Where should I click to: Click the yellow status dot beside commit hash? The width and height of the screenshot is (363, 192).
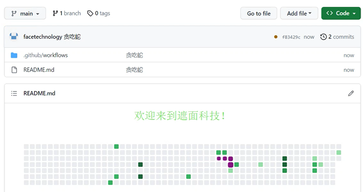click(276, 37)
